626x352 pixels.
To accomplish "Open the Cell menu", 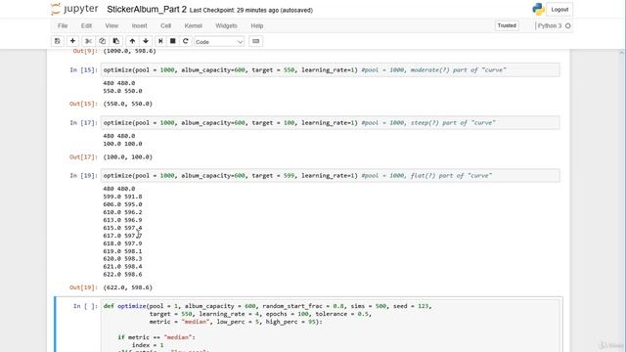I will point(165,25).
